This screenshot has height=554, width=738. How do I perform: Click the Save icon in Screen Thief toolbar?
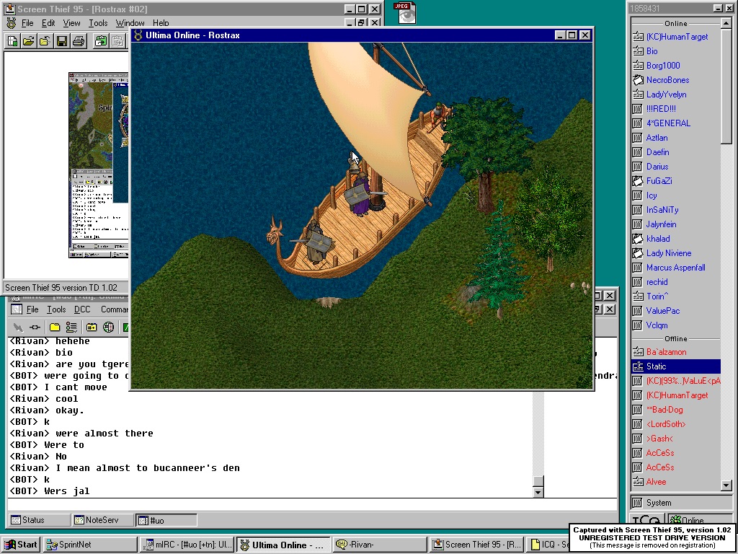coord(62,41)
